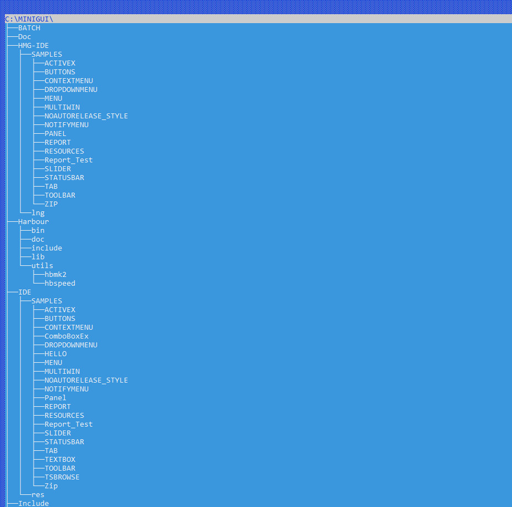Select the lng folder under HMG-IDE
Viewport: 512px width, 507px height.
(x=38, y=213)
